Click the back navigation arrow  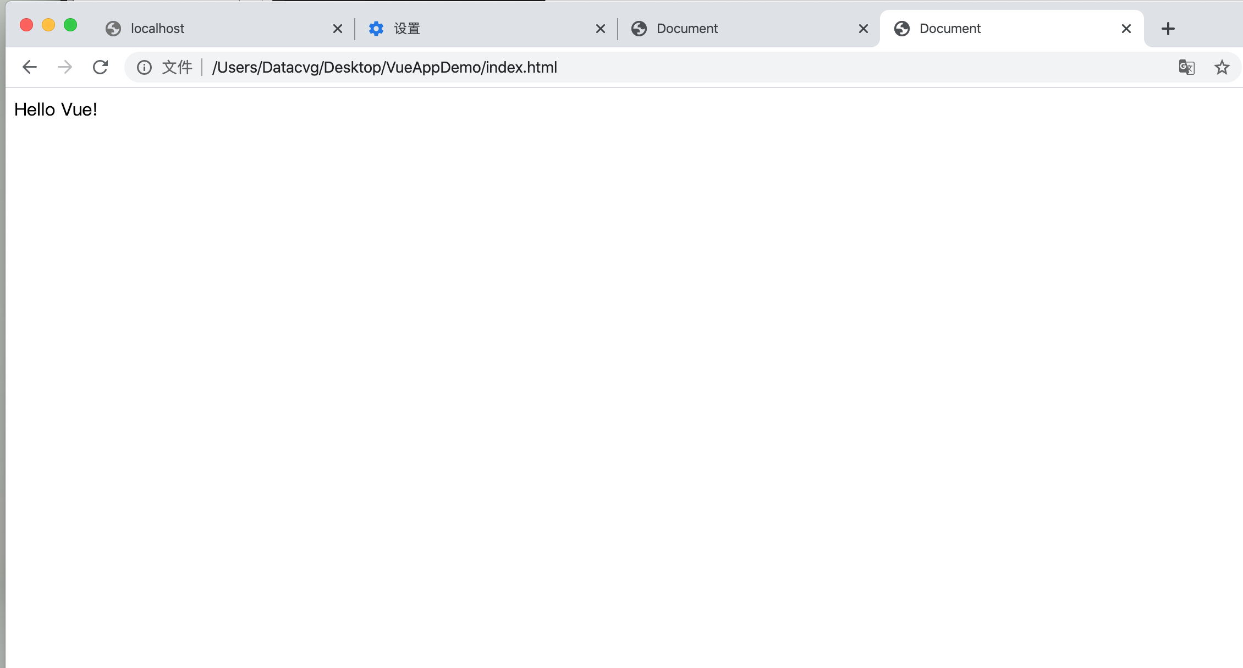30,67
